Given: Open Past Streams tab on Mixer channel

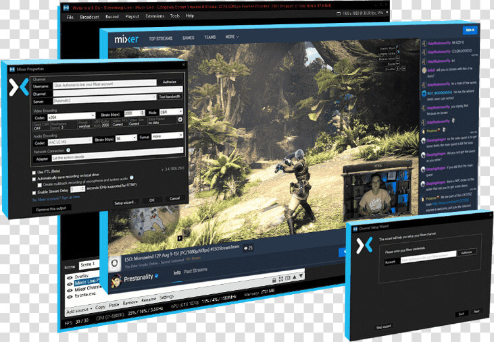Looking at the screenshot, I should [196, 270].
